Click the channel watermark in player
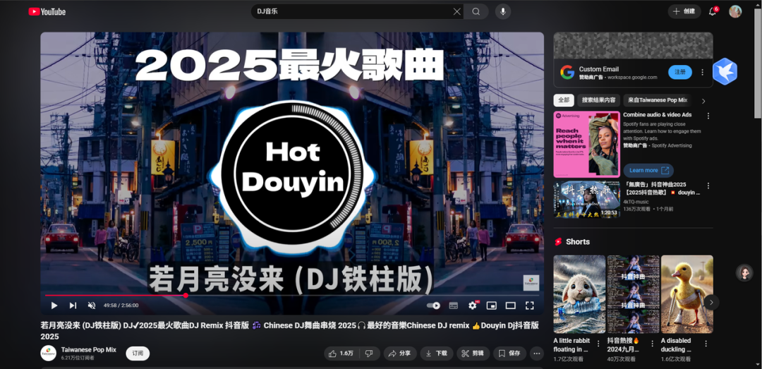762x369 pixels. 531,283
